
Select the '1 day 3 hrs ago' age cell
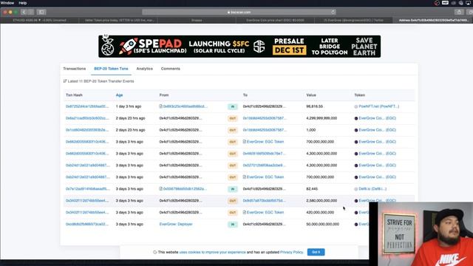tap(129, 106)
